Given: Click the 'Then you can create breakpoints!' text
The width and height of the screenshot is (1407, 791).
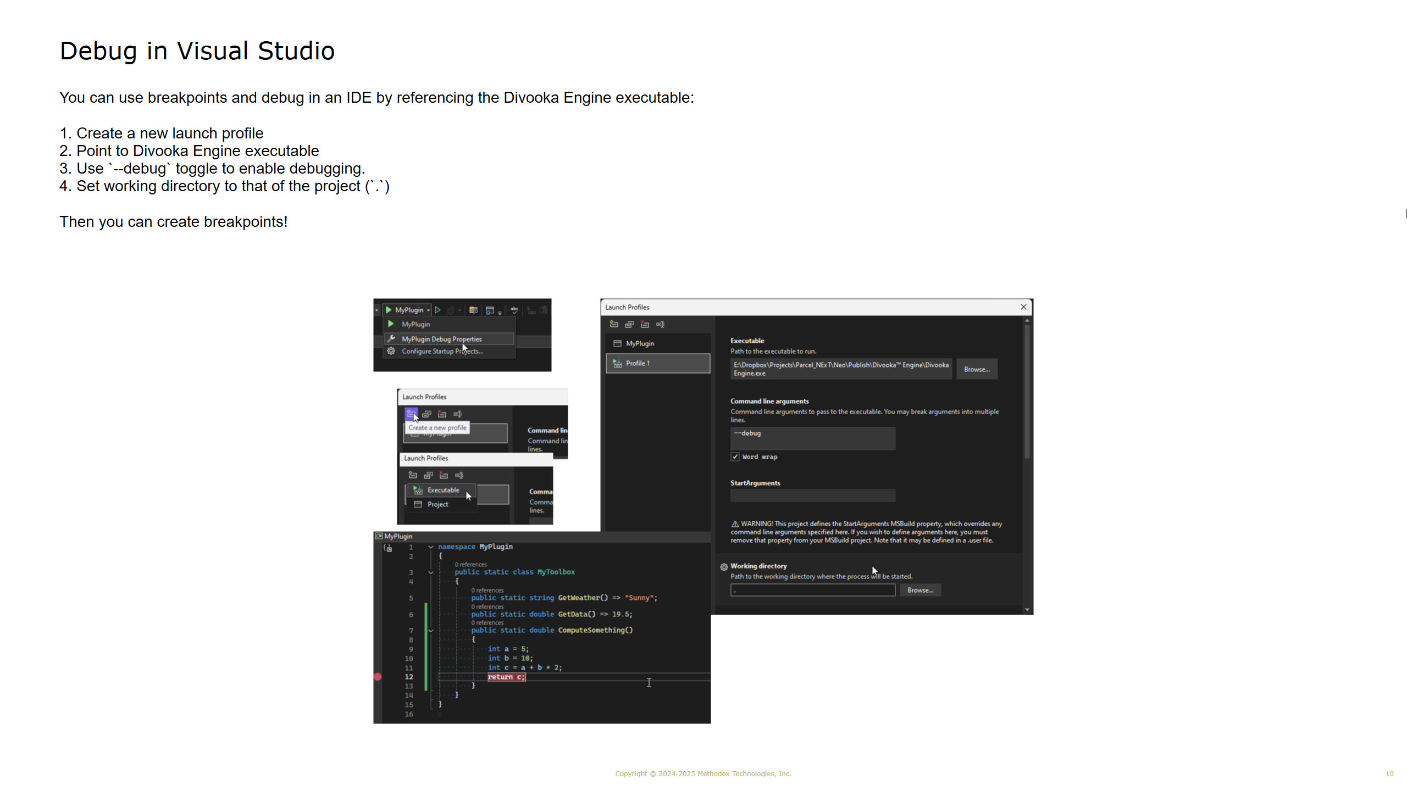Looking at the screenshot, I should point(174,221).
